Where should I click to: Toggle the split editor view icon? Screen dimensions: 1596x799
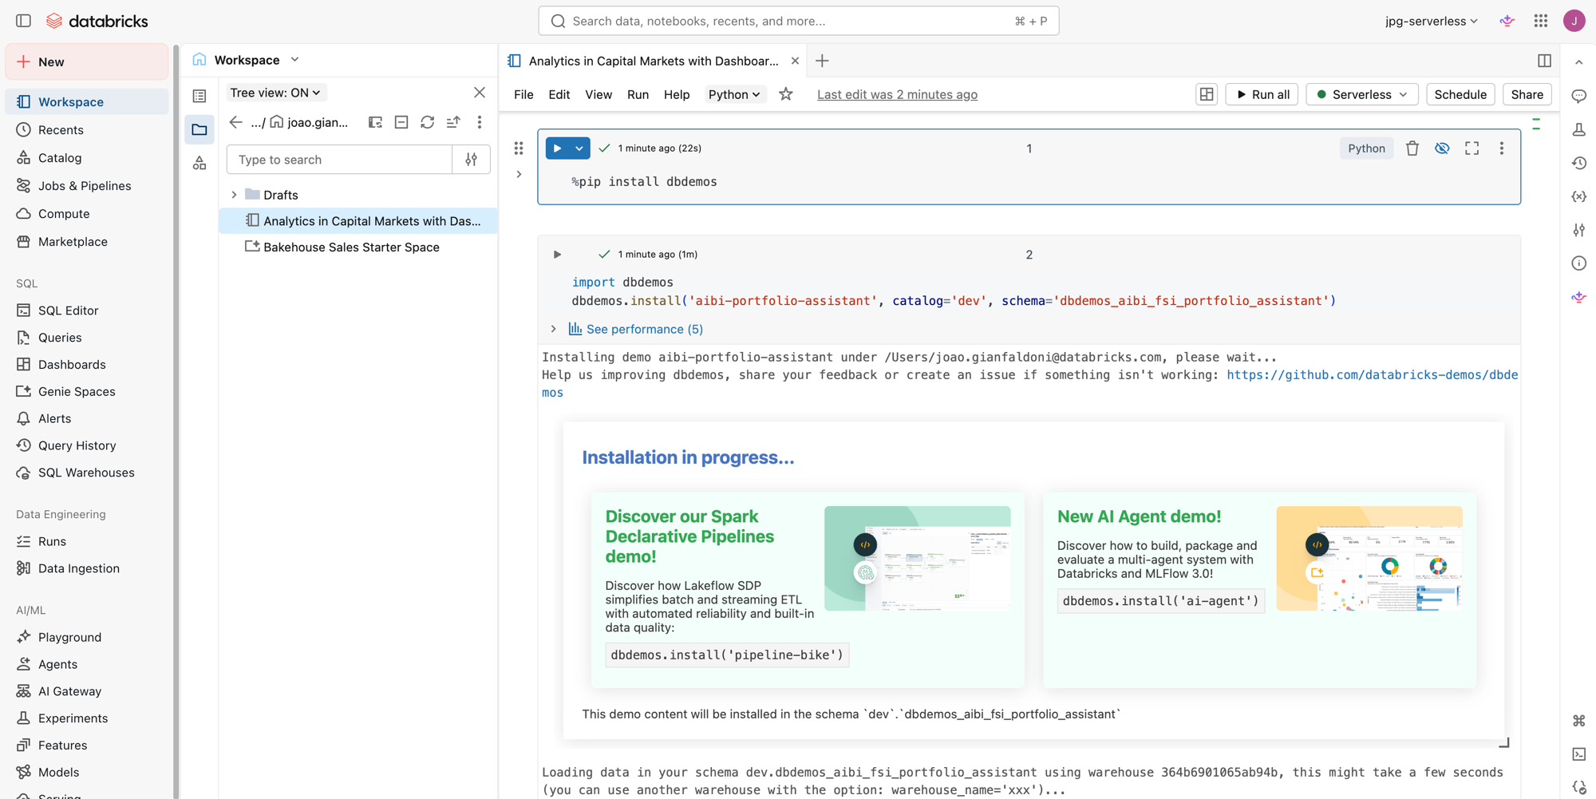[x=1544, y=61]
